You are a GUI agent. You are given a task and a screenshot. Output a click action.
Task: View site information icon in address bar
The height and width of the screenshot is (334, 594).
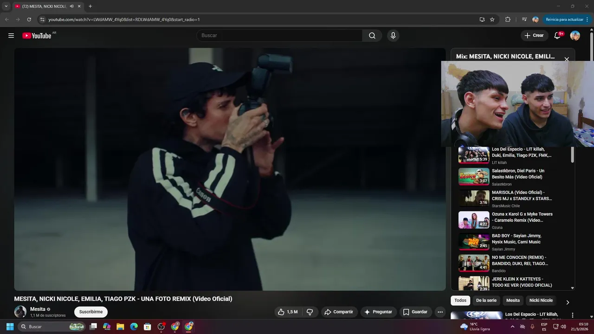[42, 19]
